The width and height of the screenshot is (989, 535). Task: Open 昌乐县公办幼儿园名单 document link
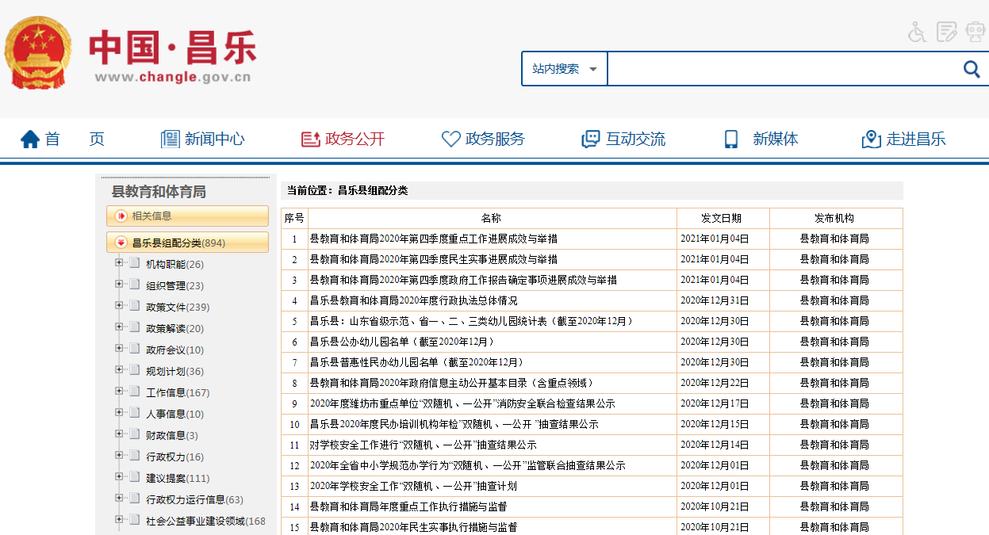402,342
